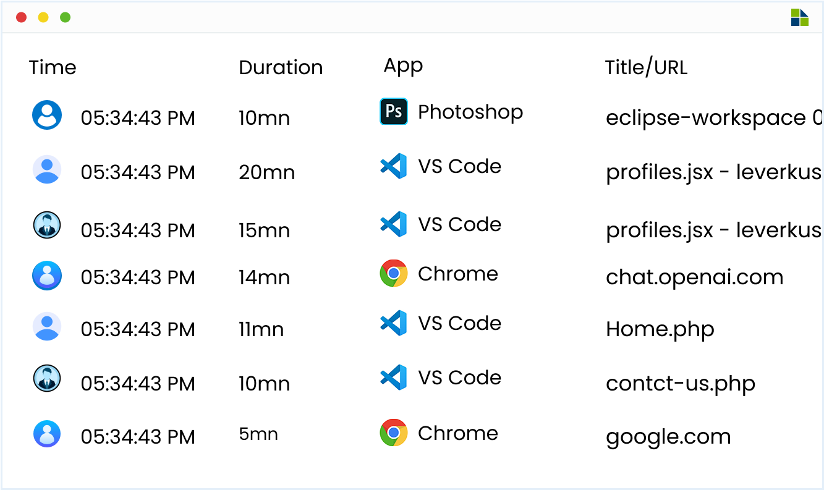The width and height of the screenshot is (824, 490).
Task: Click the blue-green logo in the top right corner
Action: coord(799,17)
